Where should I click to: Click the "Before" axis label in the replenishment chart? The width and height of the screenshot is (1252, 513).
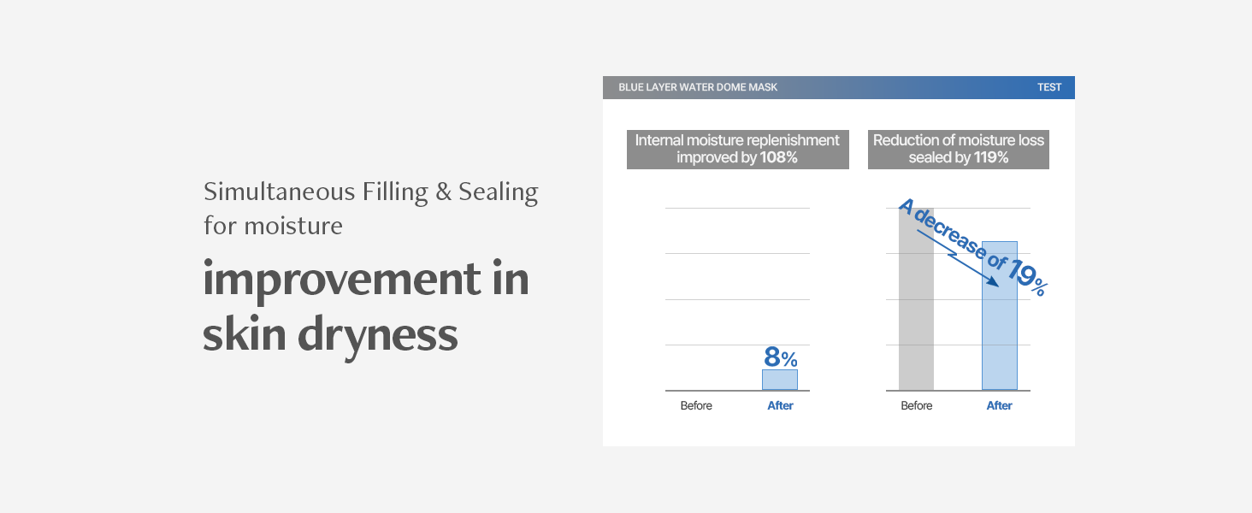tap(696, 406)
